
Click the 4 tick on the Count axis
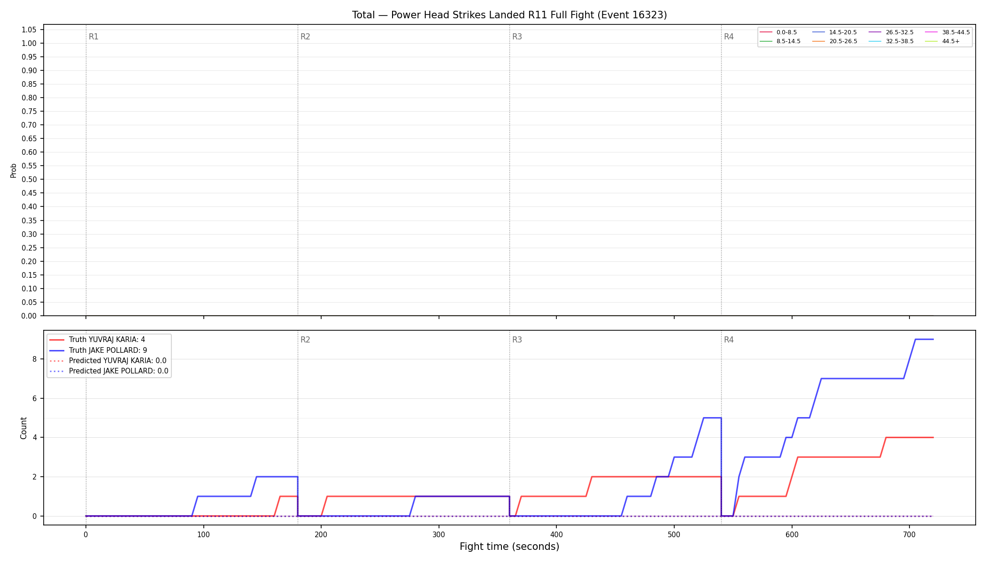point(35,438)
